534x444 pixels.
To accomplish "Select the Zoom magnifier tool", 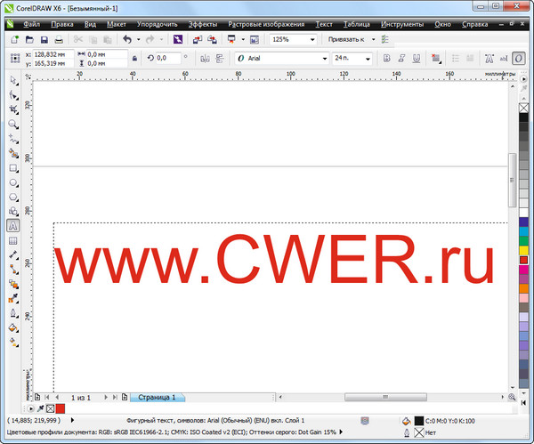I will 13,124.
